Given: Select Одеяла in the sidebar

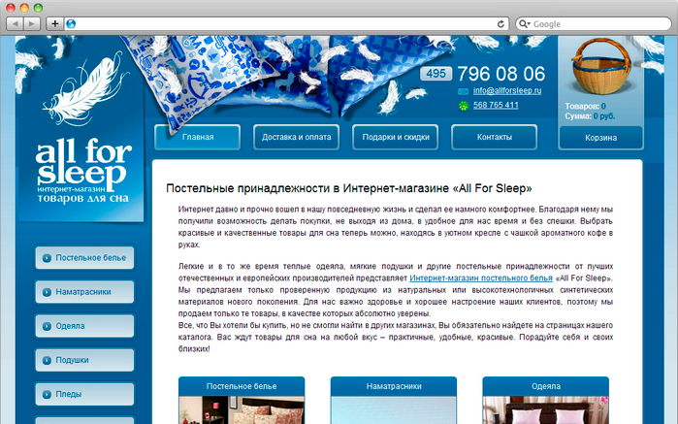Looking at the screenshot, I should pyautogui.click(x=84, y=326).
